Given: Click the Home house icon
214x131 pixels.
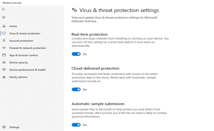Looking at the screenshot, I should [4, 26].
